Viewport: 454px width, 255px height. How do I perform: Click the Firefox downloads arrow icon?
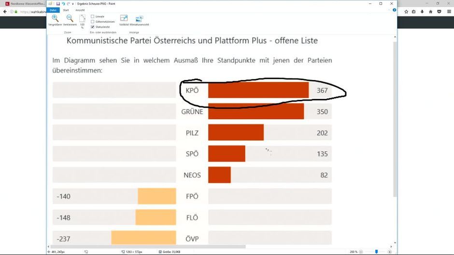(x=422, y=11)
